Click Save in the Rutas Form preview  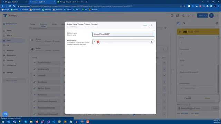[x=207, y=98]
